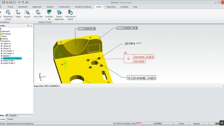Image resolution: width=224 pixels, height=126 pixels.
Task: Click the Placement Control icon
Action: [x=8, y=13]
